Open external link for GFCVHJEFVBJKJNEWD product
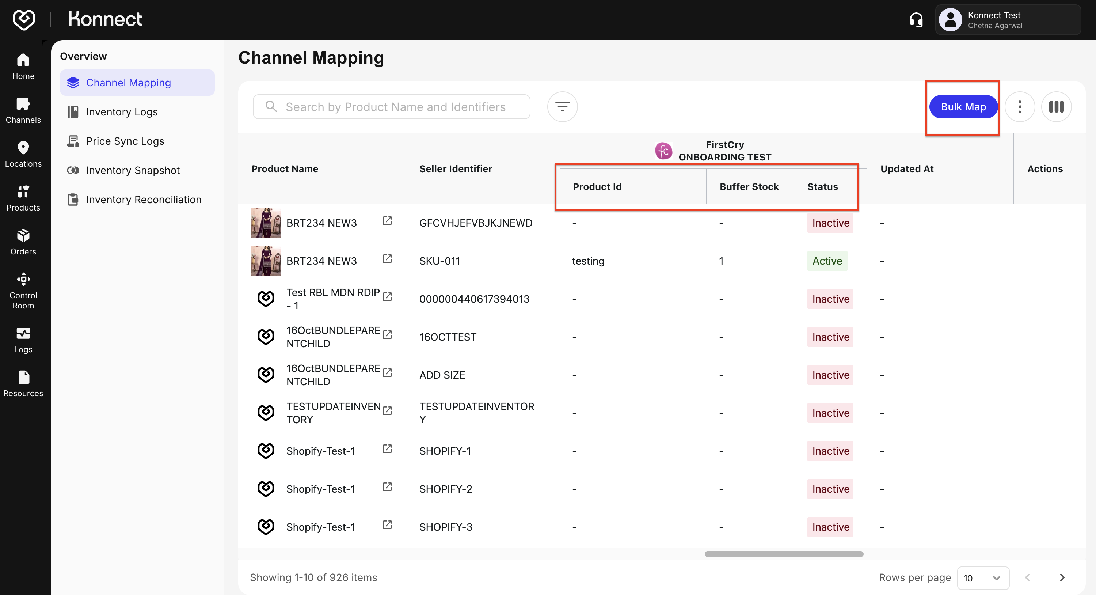The image size is (1096, 595). click(387, 220)
